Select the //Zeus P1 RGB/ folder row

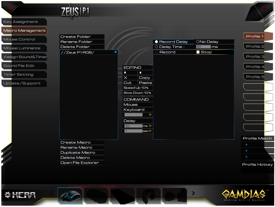click(88, 52)
